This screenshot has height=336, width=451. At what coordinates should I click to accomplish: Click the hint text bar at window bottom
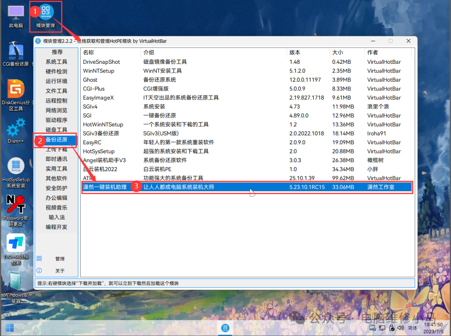[x=225, y=283]
